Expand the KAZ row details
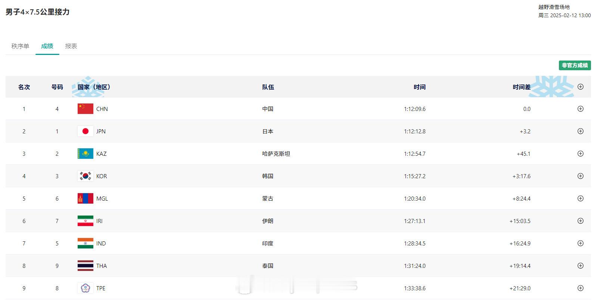 (x=580, y=154)
